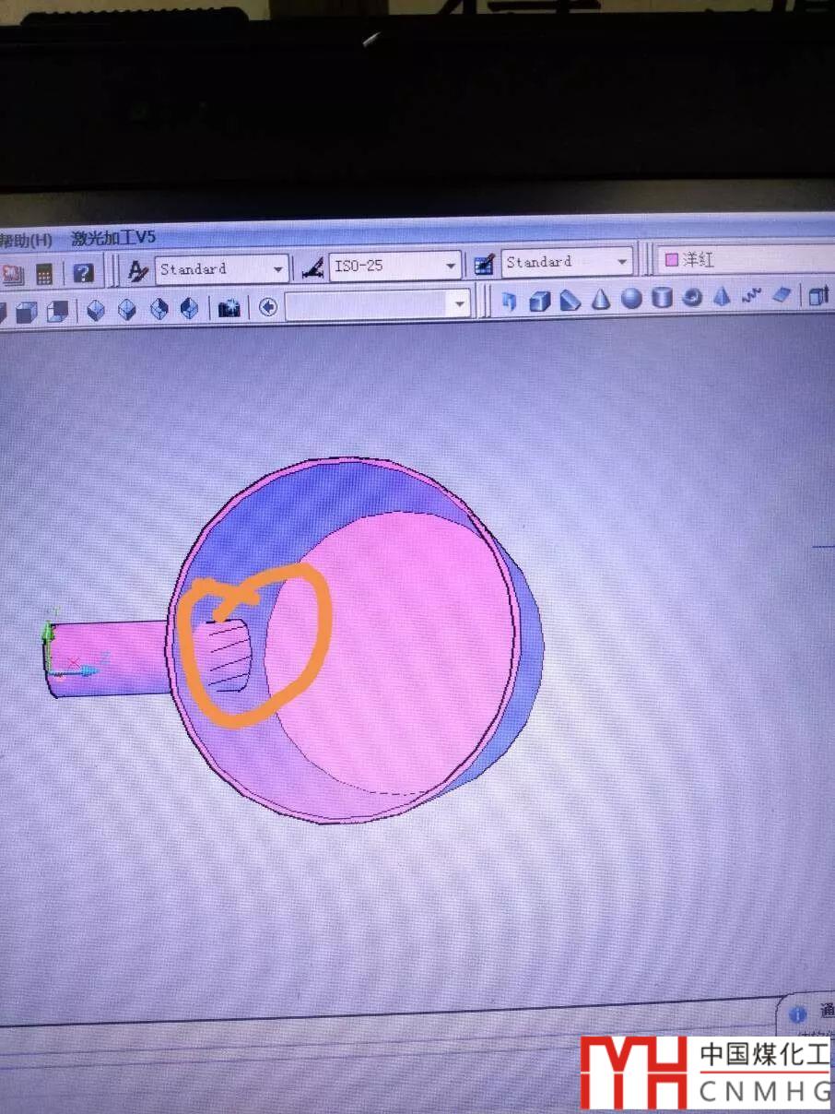Image resolution: width=835 pixels, height=1114 pixels.
Task: Select the Cone solid tool
Action: (601, 299)
